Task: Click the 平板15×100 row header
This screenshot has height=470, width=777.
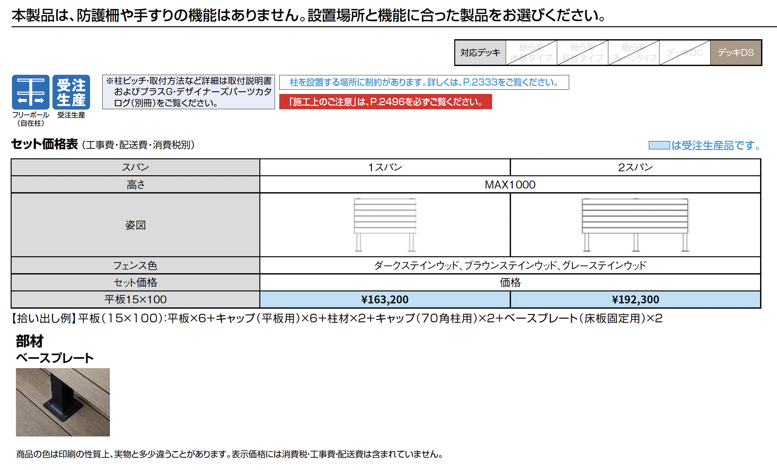Action: 135,299
